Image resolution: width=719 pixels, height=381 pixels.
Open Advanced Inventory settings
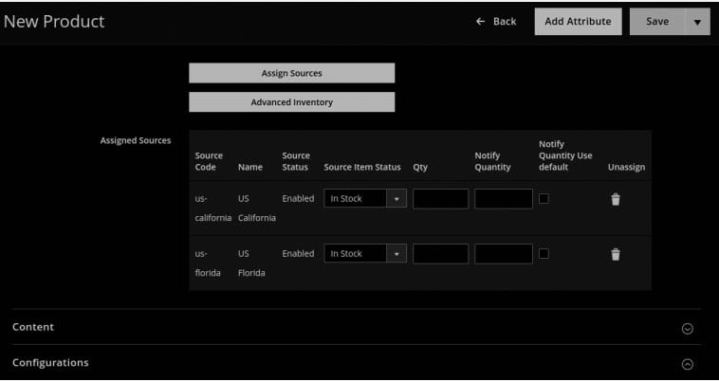pos(291,102)
